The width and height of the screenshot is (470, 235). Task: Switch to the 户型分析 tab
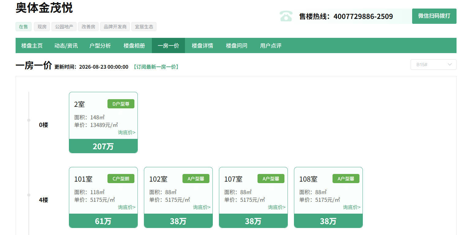pyautogui.click(x=100, y=46)
